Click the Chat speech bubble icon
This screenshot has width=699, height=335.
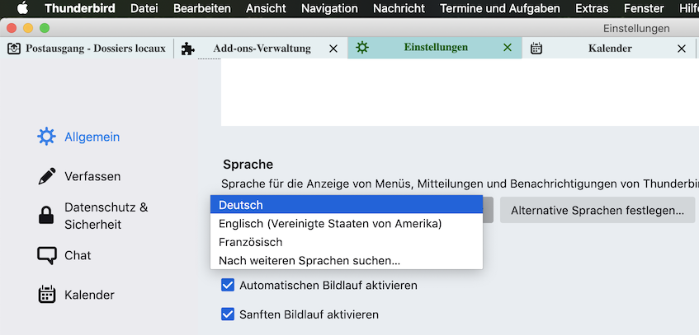47,255
